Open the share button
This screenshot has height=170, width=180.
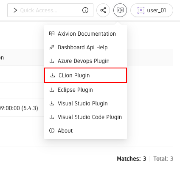(x=103, y=10)
